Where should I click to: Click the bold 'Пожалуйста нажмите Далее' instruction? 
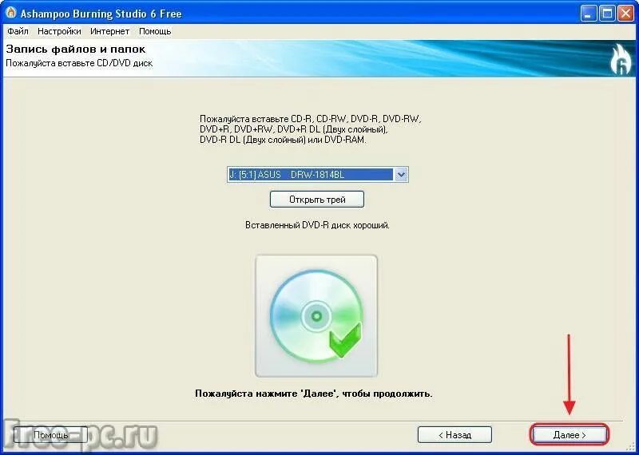(x=314, y=394)
